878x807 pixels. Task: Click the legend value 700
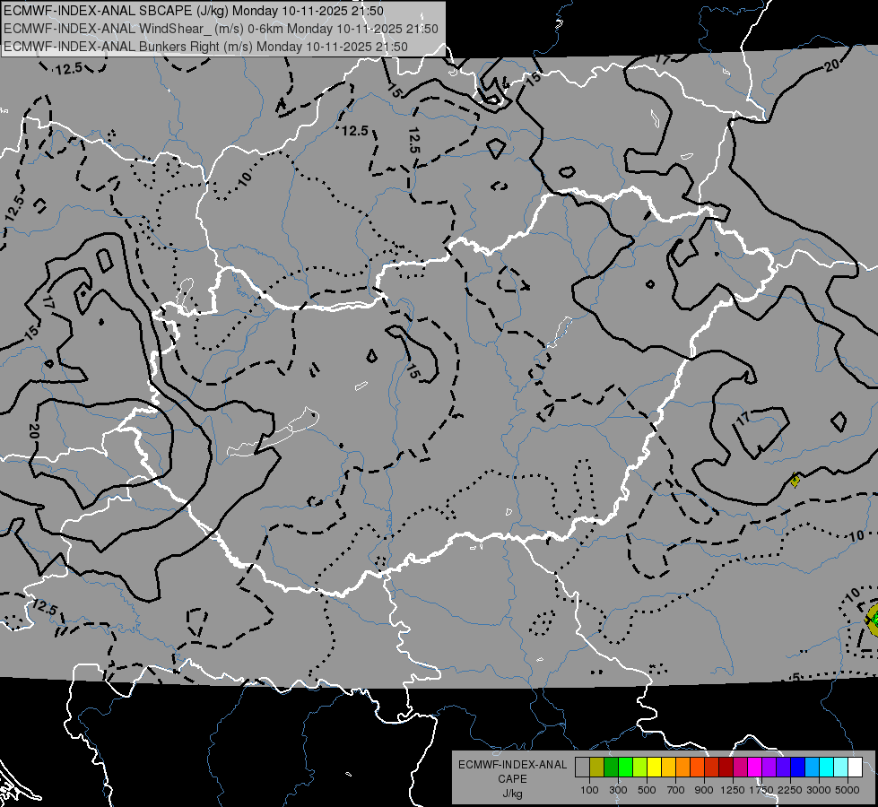coord(676,790)
